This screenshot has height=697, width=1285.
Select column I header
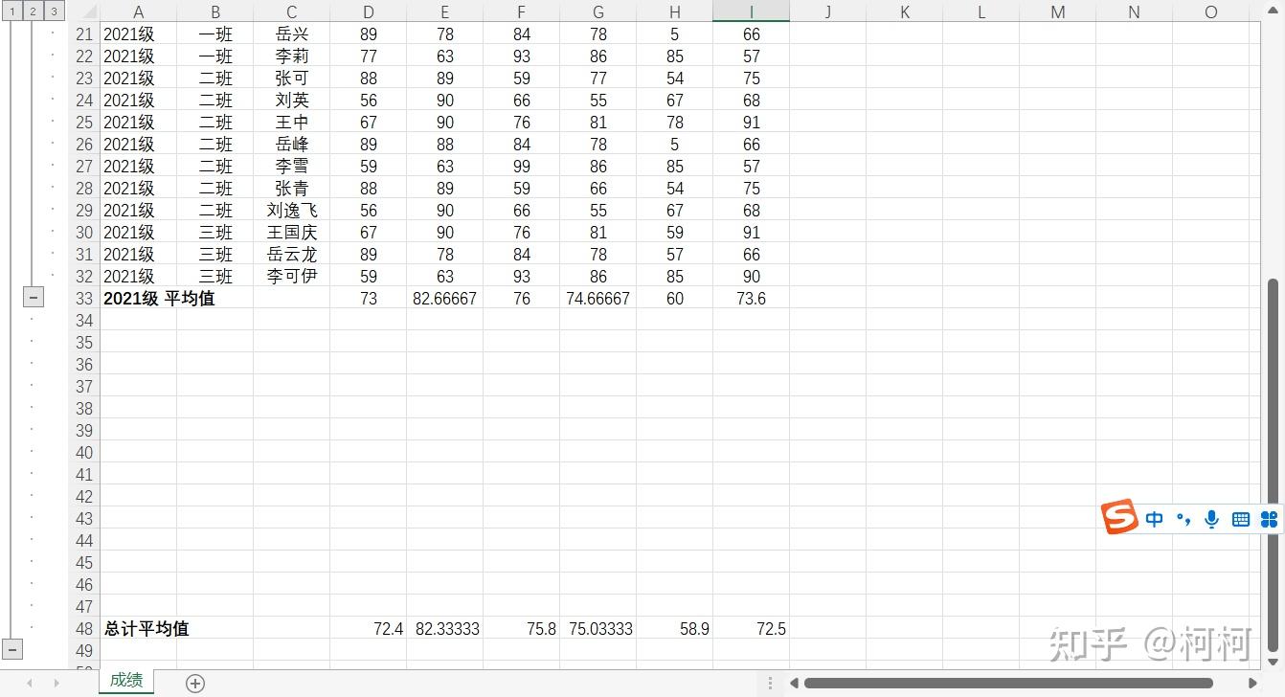(x=752, y=11)
